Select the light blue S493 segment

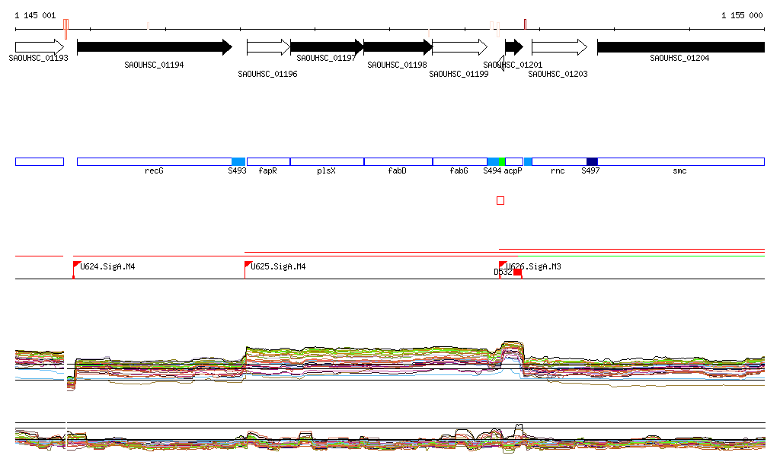click(238, 161)
